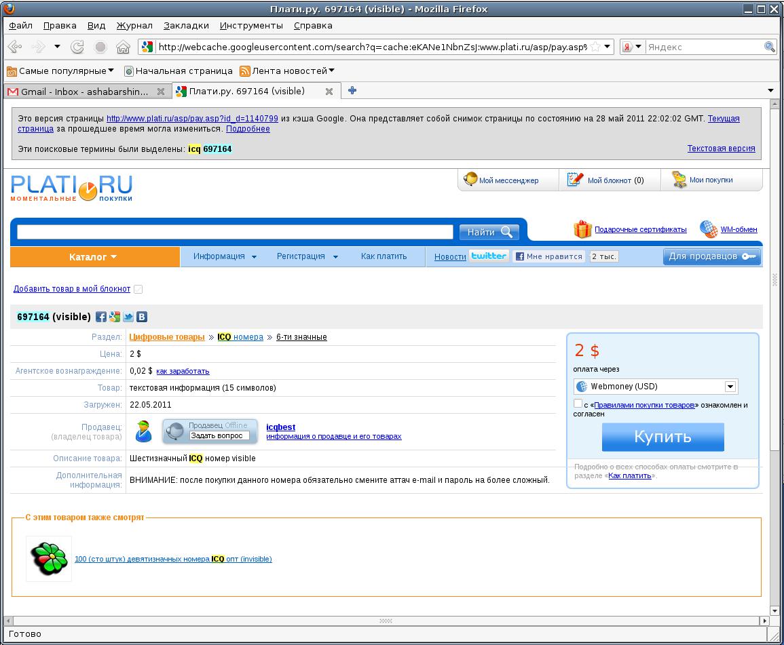Open the Файл menu
The height and width of the screenshot is (645, 784).
20,26
